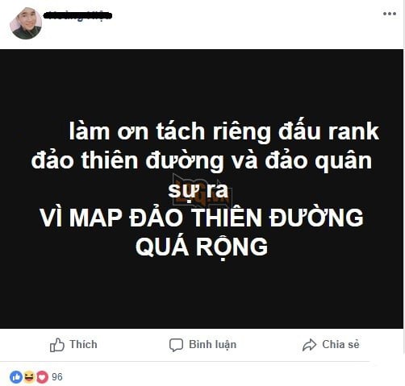Click the Haha laughing reaction emoji
The width and height of the screenshot is (405, 386).
pos(29,377)
